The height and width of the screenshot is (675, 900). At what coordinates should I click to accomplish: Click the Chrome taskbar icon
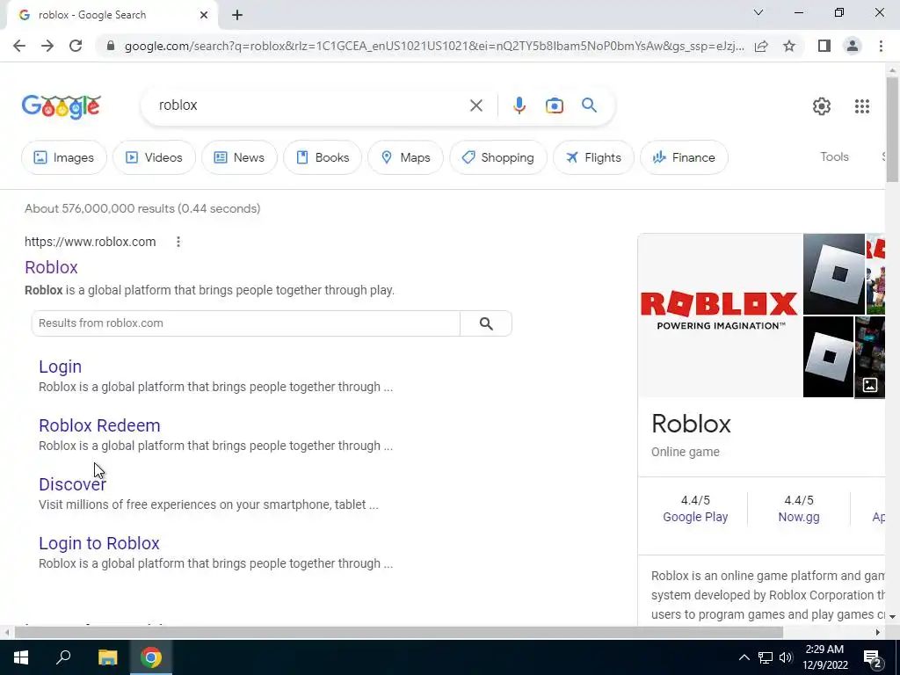click(151, 657)
